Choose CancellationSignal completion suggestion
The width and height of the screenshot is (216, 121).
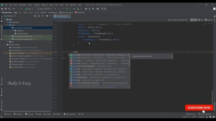pyautogui.click(x=99, y=66)
